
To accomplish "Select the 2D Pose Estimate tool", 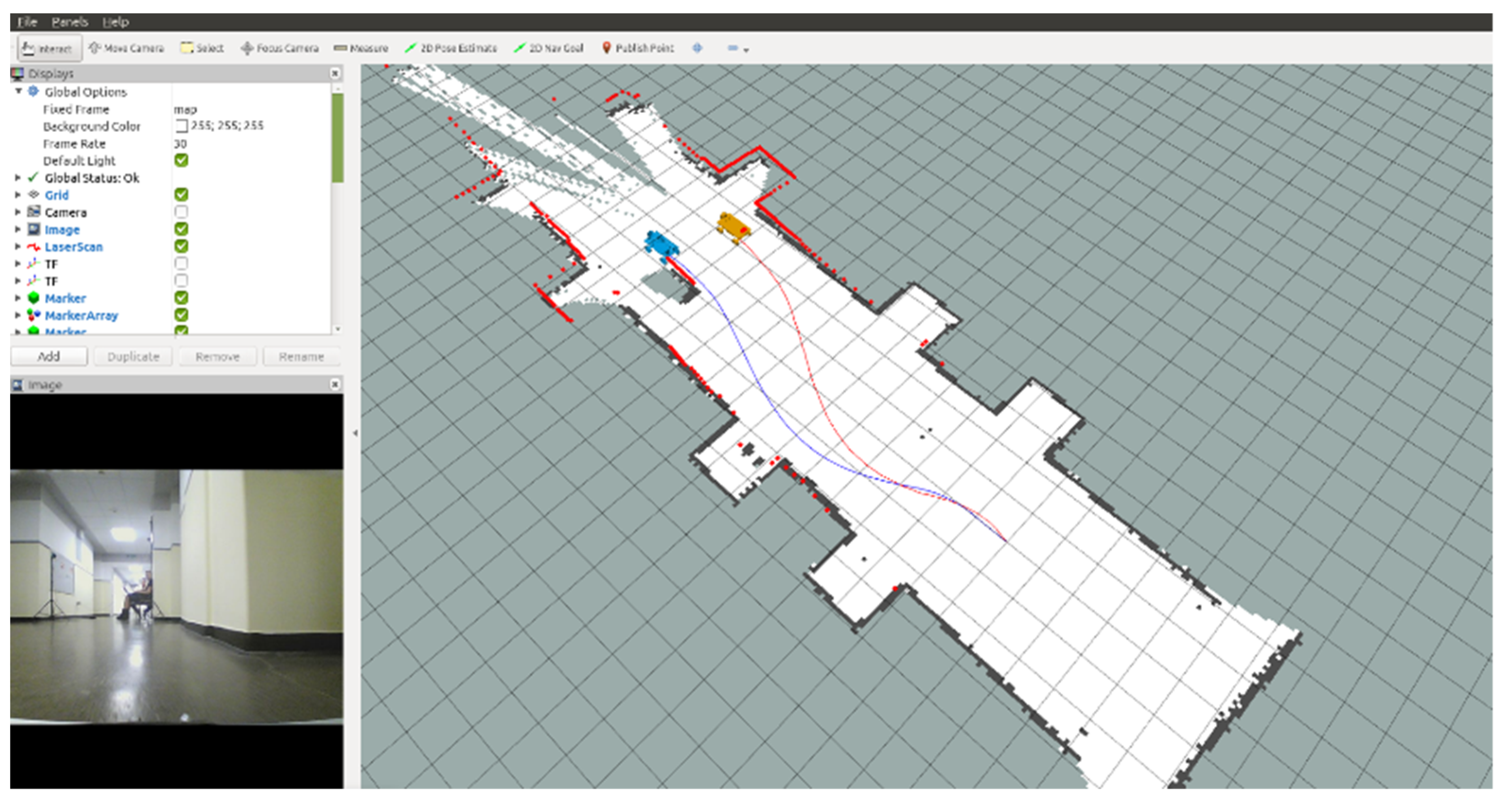I will tap(451, 48).
